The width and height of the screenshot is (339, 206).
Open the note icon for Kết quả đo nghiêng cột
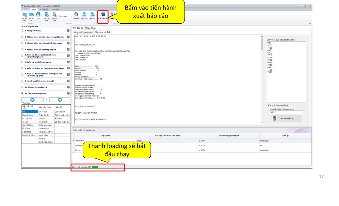(x=68, y=87)
